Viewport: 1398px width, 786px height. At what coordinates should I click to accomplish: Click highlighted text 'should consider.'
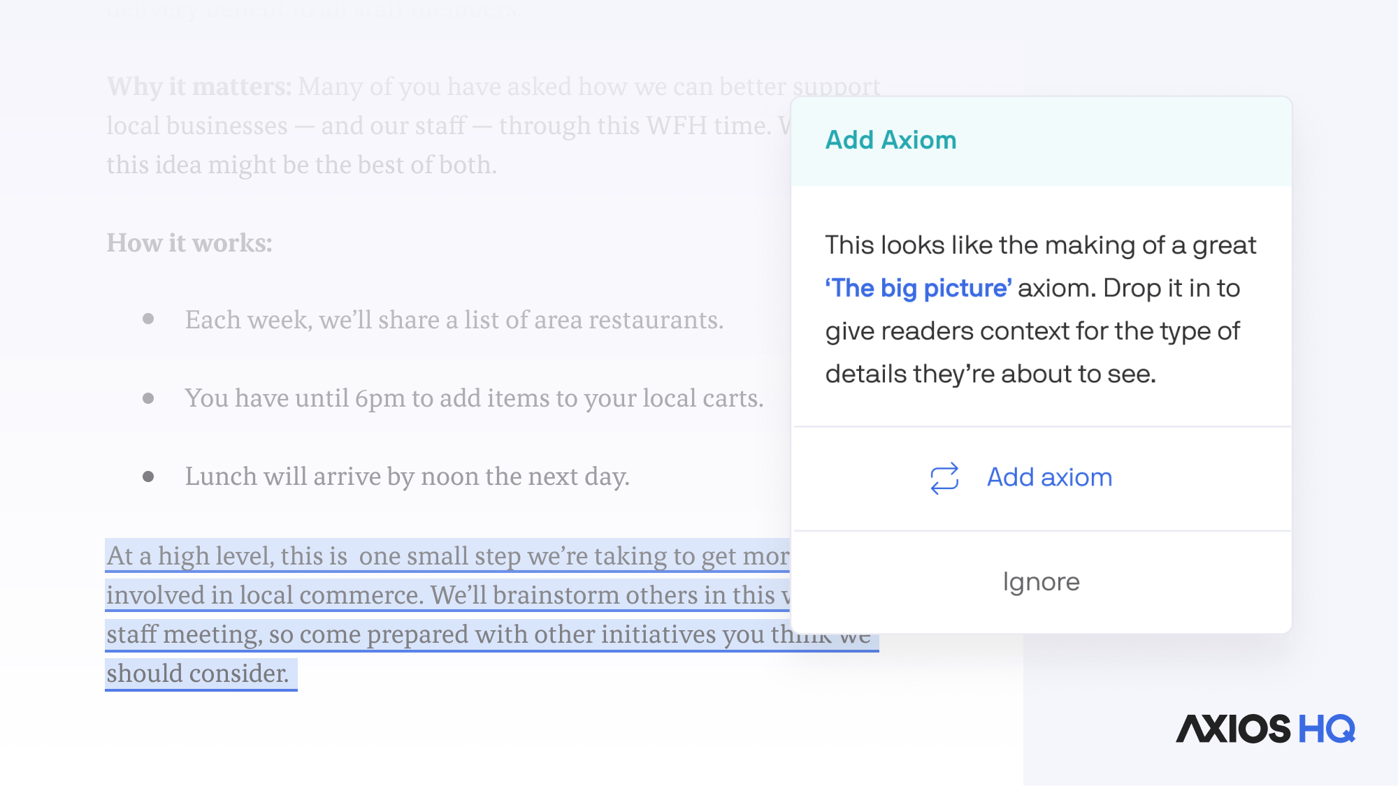point(198,674)
